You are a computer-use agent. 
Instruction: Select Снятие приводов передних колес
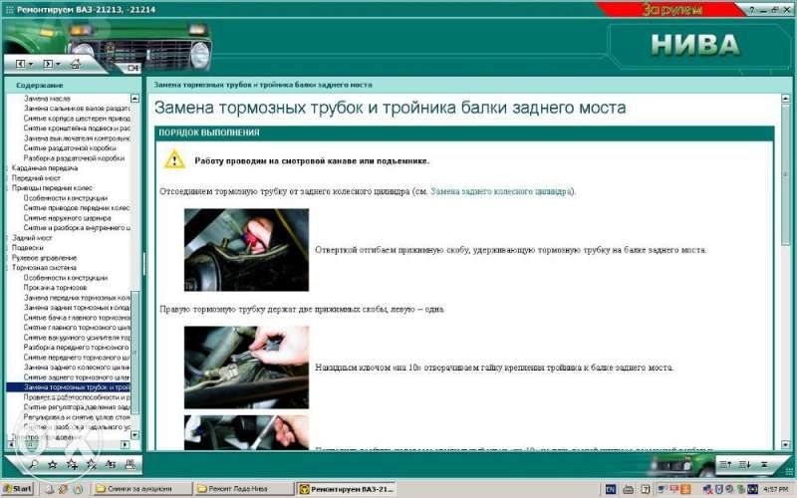(x=77, y=208)
